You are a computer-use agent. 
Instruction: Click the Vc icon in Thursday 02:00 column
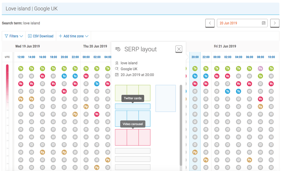click(x=97, y=114)
